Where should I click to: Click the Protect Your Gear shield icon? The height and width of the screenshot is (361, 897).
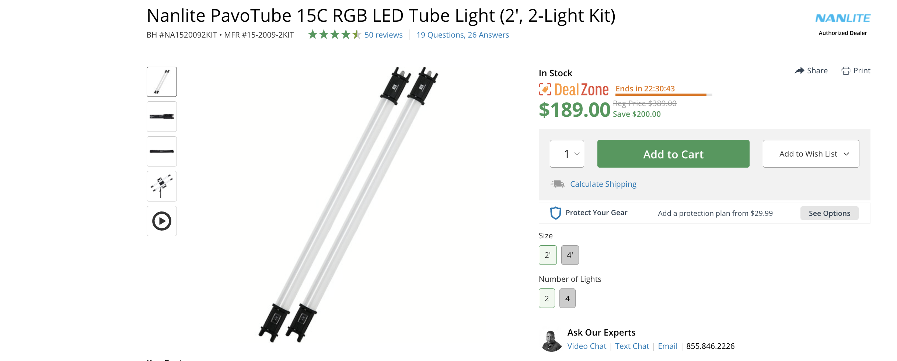tap(555, 213)
